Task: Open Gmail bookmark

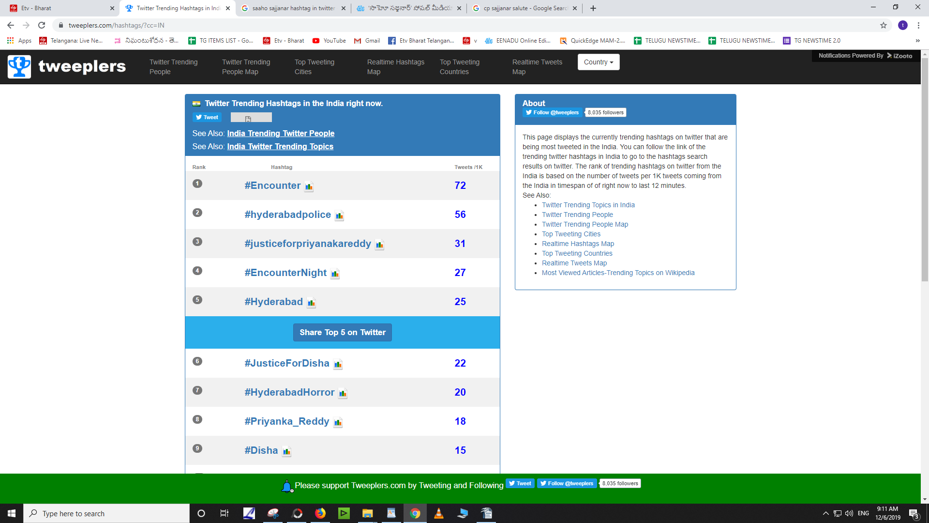Action: click(x=367, y=41)
